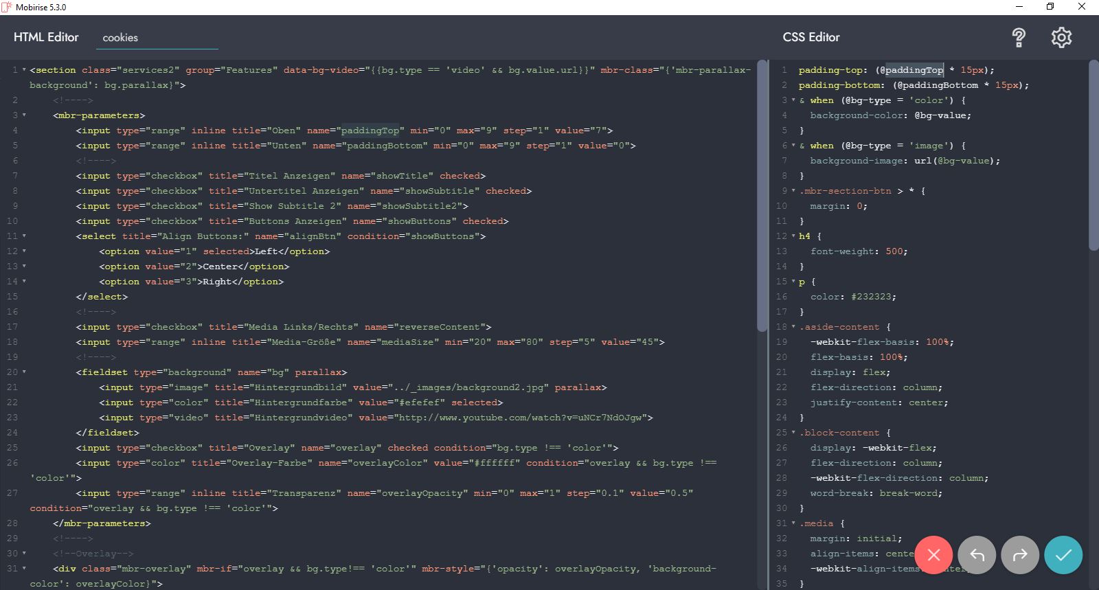
Task: Open the editor settings gear icon
Action: click(1061, 38)
